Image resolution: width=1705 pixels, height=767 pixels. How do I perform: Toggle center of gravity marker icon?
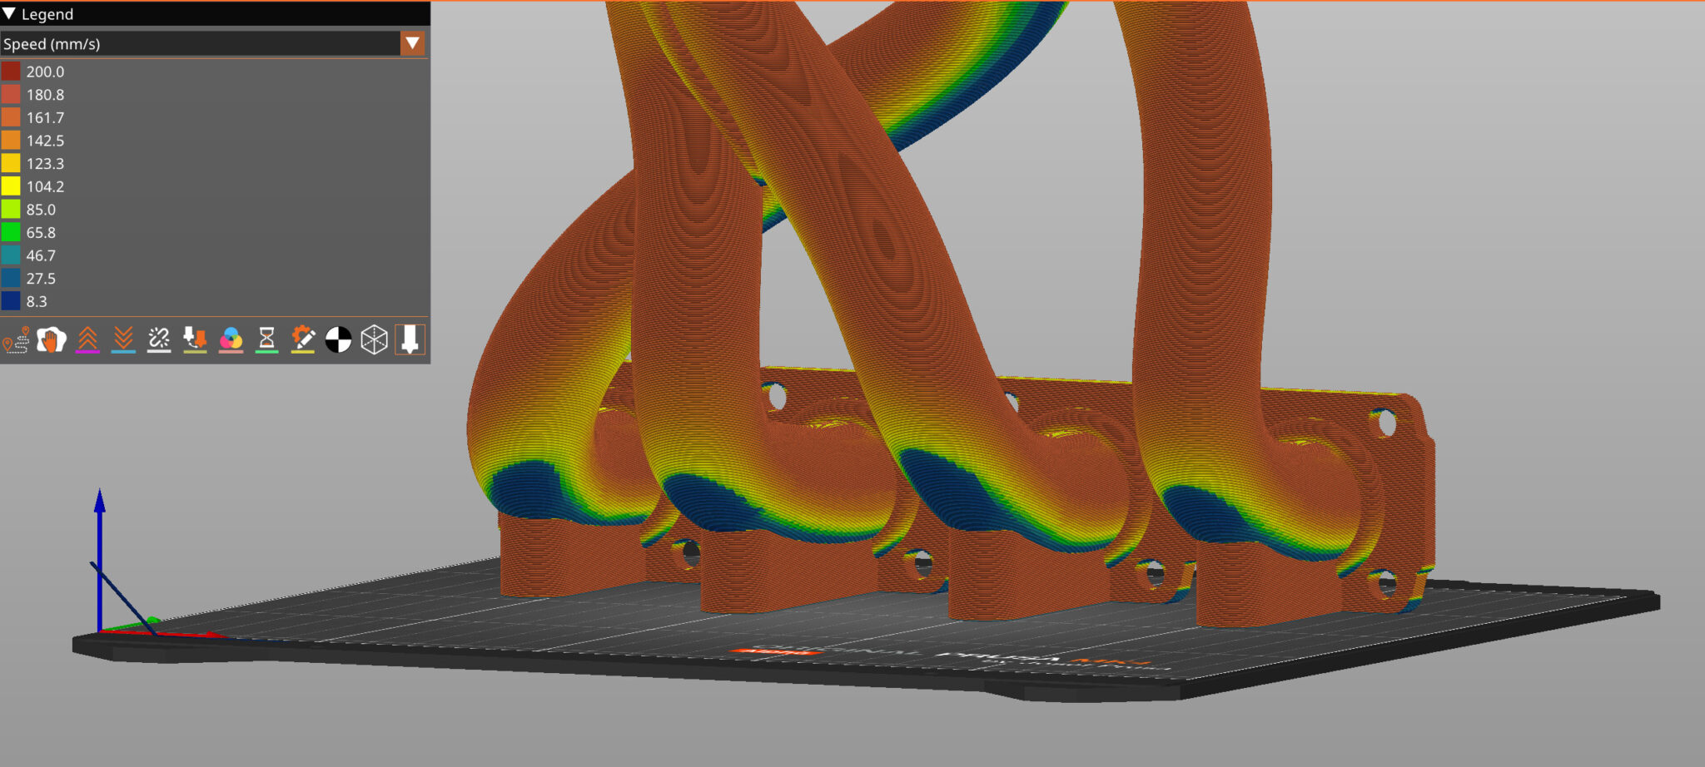(338, 339)
